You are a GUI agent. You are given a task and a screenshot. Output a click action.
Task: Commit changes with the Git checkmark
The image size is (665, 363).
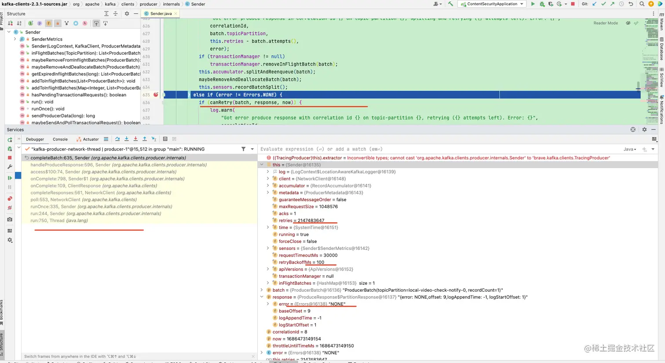(x=603, y=4)
